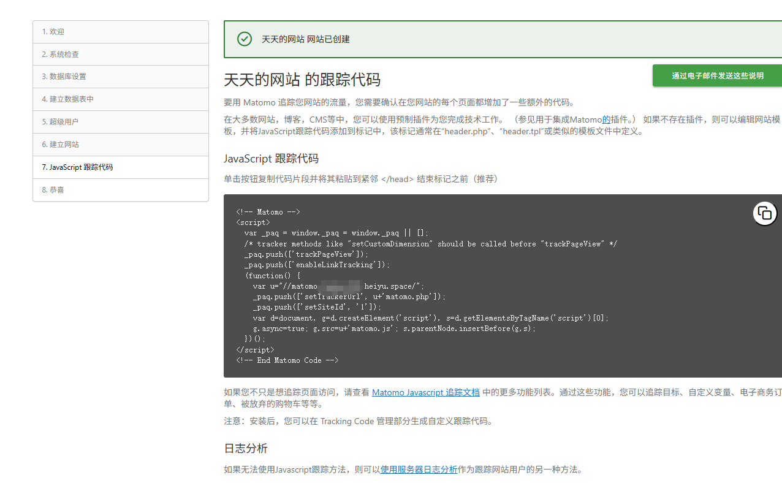
Task: Go to step 2 系统检查
Action: point(121,55)
